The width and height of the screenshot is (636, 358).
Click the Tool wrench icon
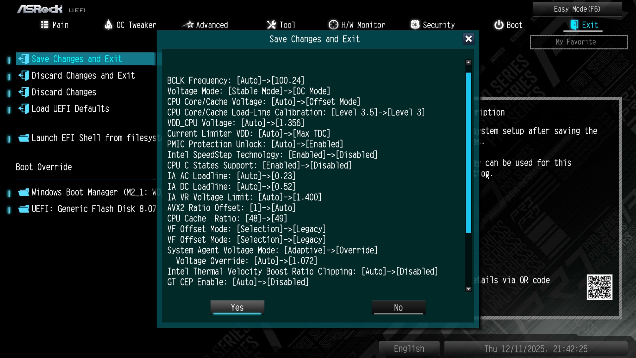pos(272,25)
